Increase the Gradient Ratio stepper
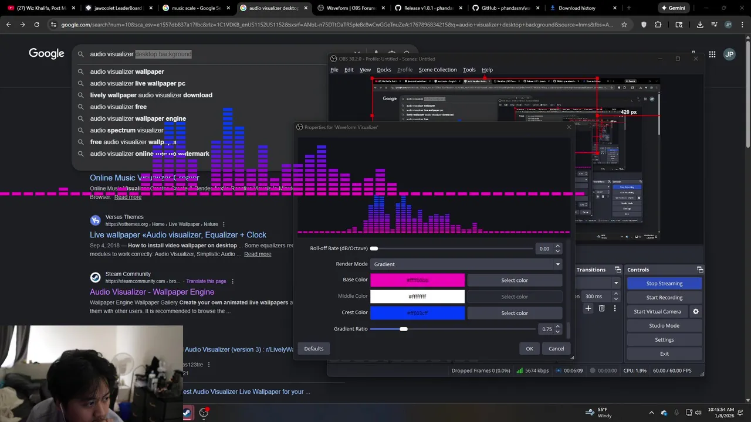The height and width of the screenshot is (422, 751). [557, 326]
